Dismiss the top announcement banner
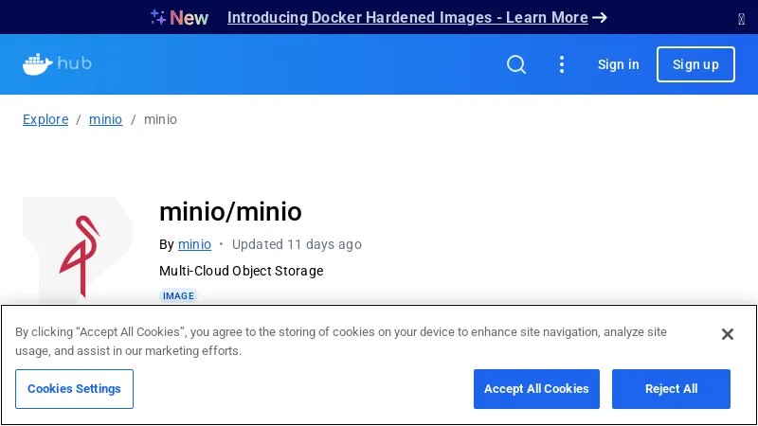The image size is (758, 426). point(741,18)
